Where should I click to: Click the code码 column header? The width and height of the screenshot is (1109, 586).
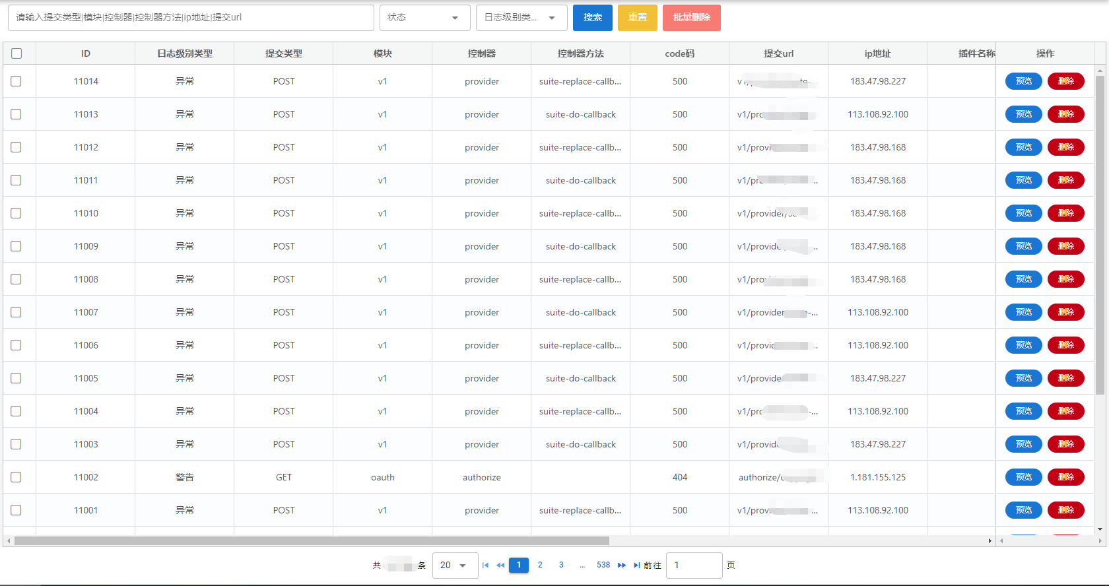(x=680, y=53)
